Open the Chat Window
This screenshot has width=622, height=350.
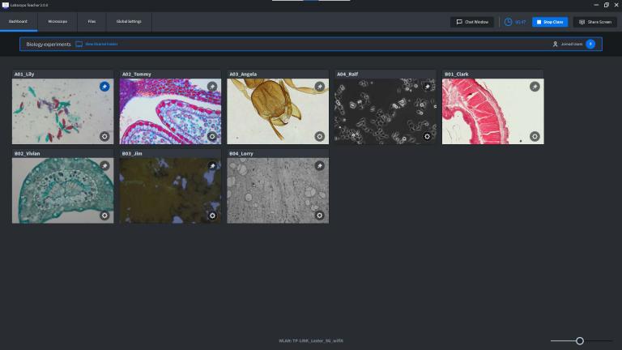[472, 22]
